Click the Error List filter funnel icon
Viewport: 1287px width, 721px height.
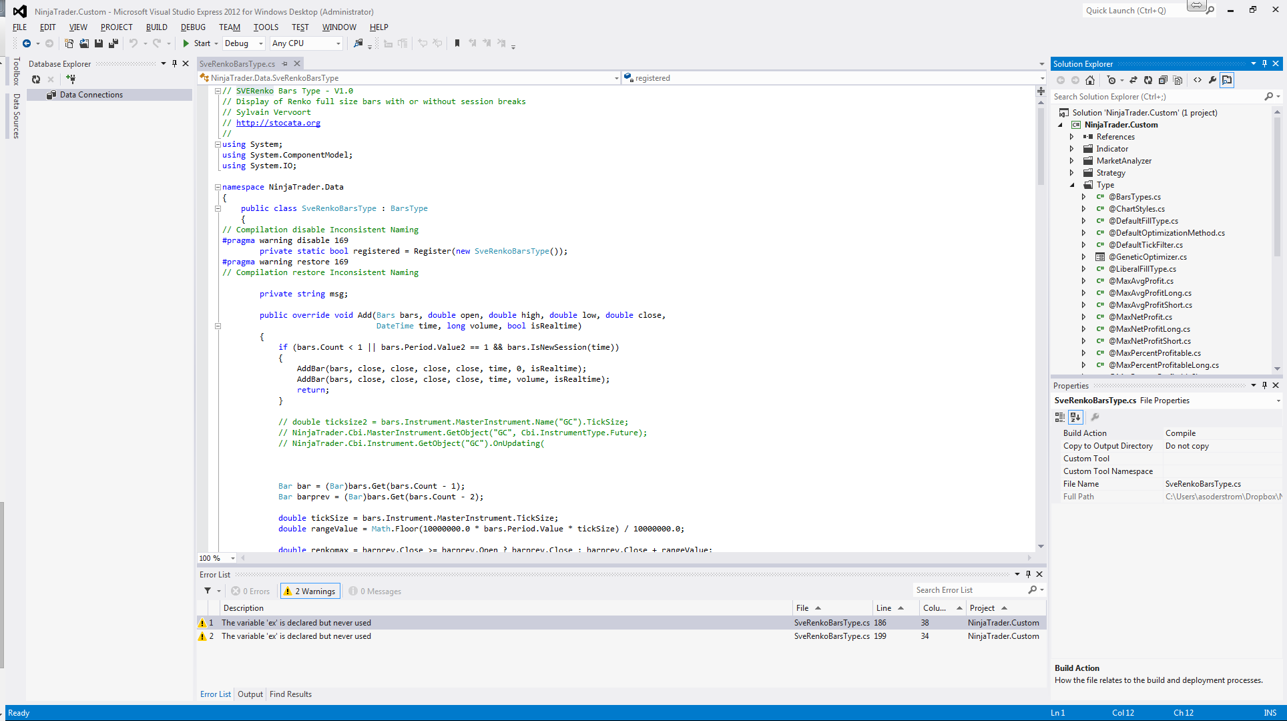point(208,591)
